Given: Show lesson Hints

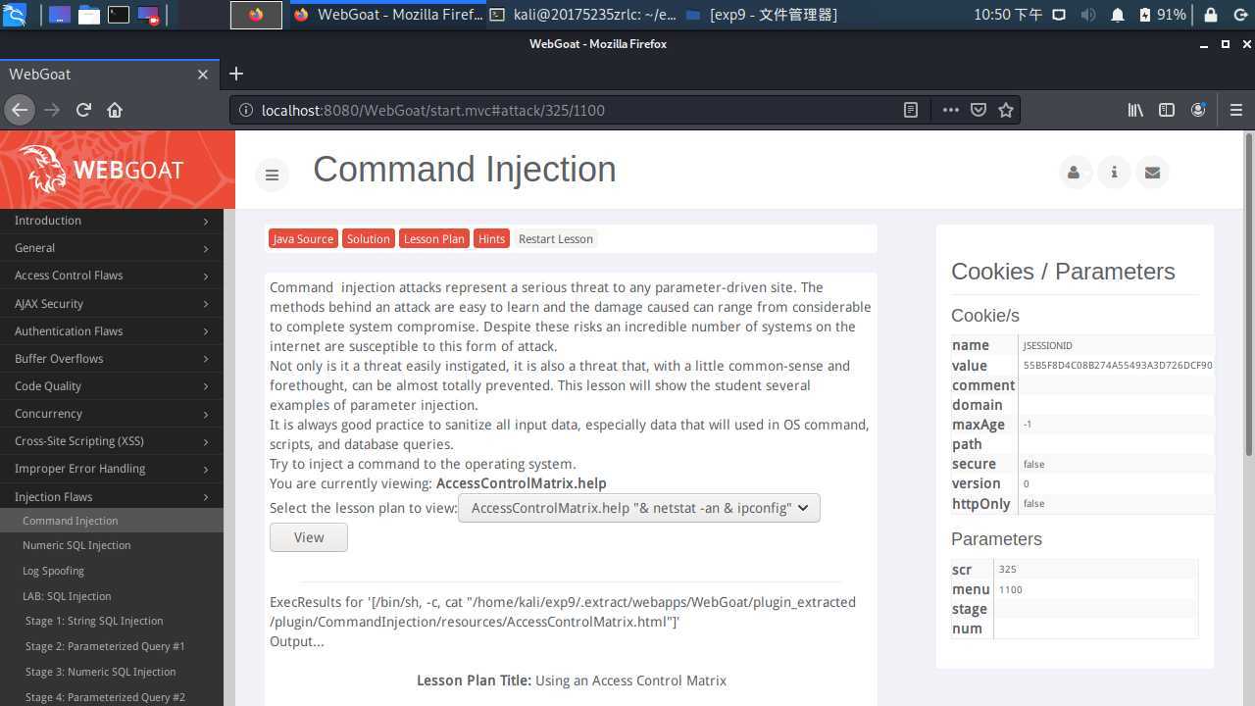Looking at the screenshot, I should [491, 238].
